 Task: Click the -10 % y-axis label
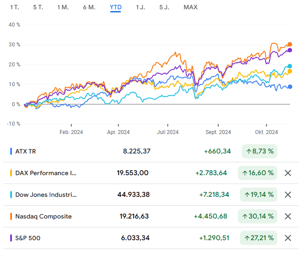pyautogui.click(x=13, y=124)
